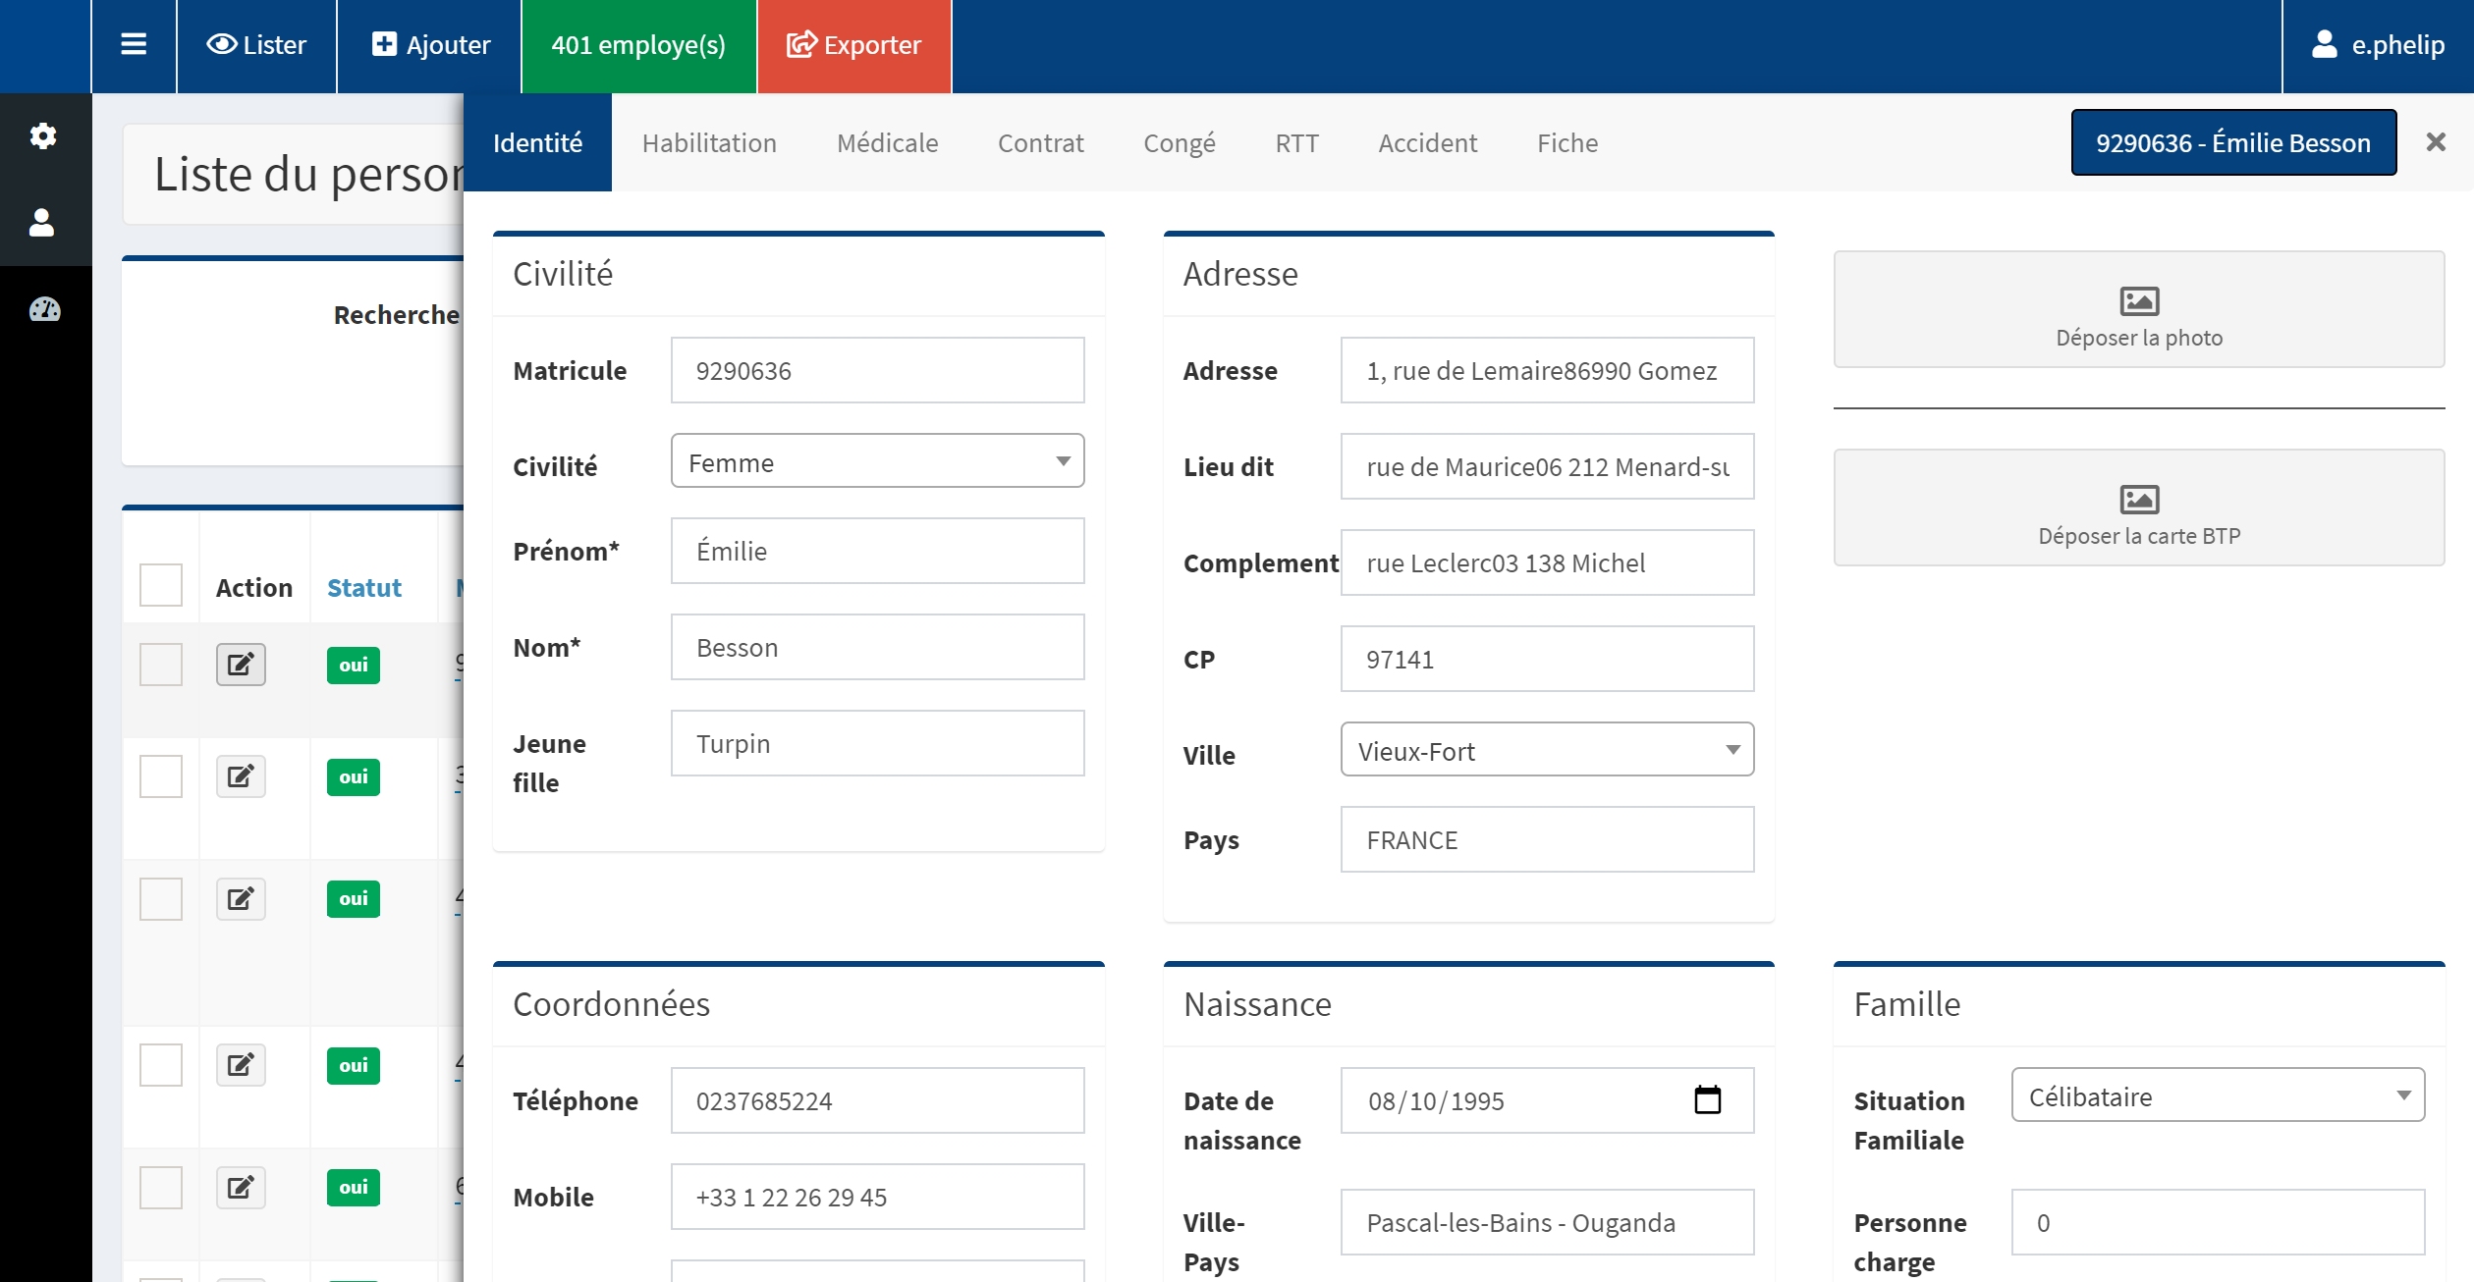
Task: Switch to the Congé tab
Action: click(x=1179, y=142)
